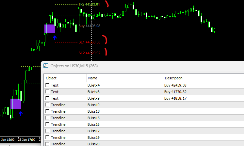
Task: Tick the checkbox for Bulss13 trendline
Action: (x=47, y=111)
